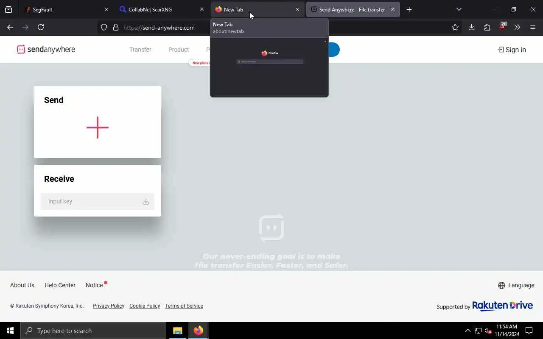Open the Sign in link
This screenshot has height=339, width=543.
point(512,50)
